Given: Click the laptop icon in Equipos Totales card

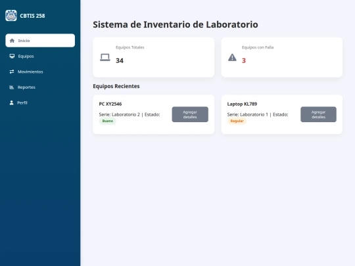Looking at the screenshot, I should tap(105, 57).
